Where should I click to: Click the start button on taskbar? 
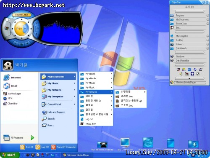coord(10,155)
